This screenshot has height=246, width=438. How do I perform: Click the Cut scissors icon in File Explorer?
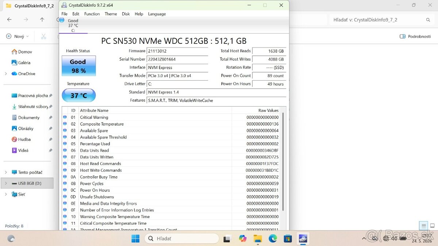pos(44,36)
